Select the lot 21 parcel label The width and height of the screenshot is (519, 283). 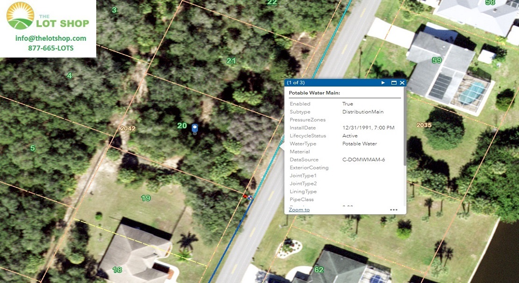[231, 61]
